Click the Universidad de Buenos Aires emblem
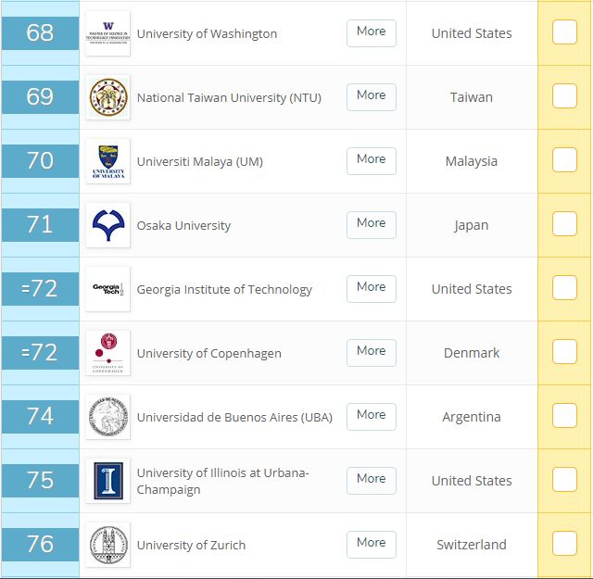This screenshot has height=579, width=593. (107, 417)
